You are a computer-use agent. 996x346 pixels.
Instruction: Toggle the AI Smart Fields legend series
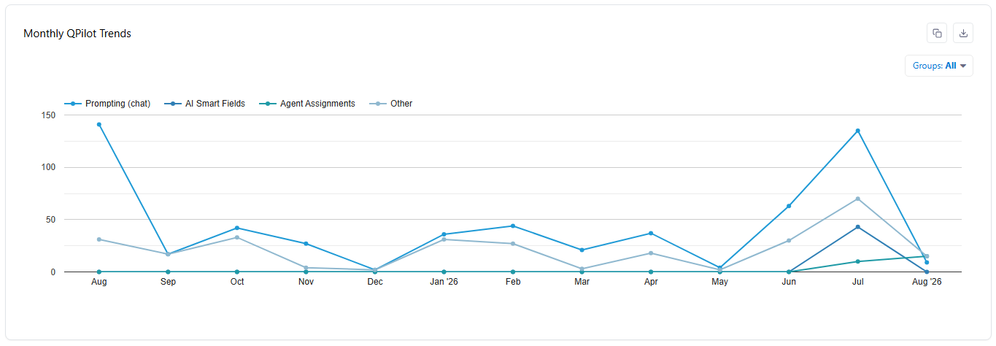pos(205,104)
